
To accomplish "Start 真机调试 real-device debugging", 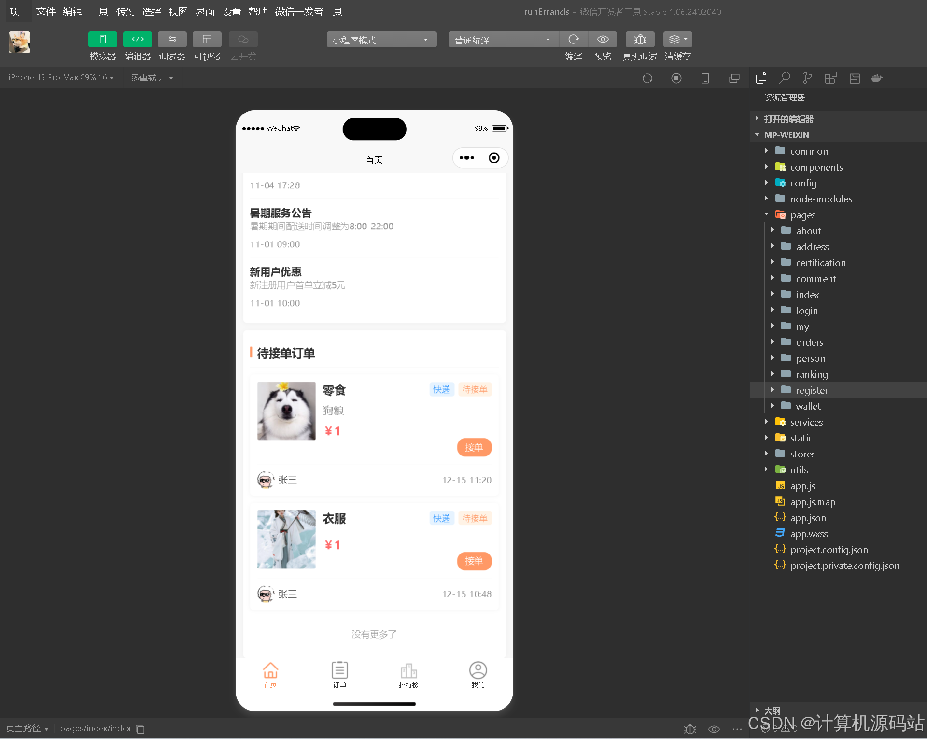I will 639,40.
